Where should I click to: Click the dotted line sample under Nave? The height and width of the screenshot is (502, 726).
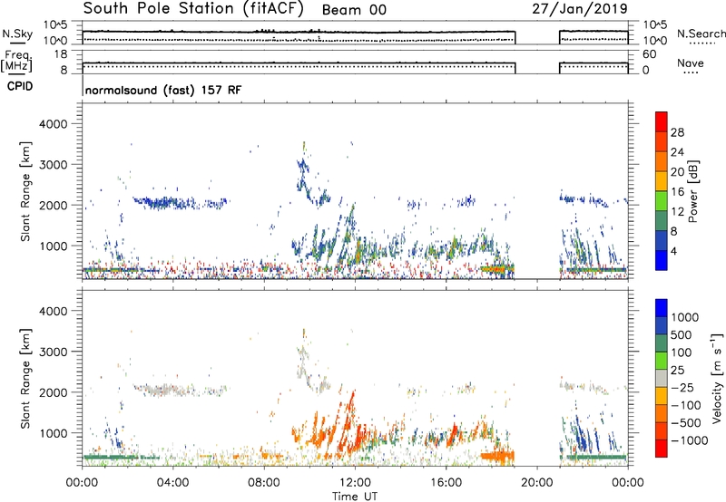coord(691,72)
